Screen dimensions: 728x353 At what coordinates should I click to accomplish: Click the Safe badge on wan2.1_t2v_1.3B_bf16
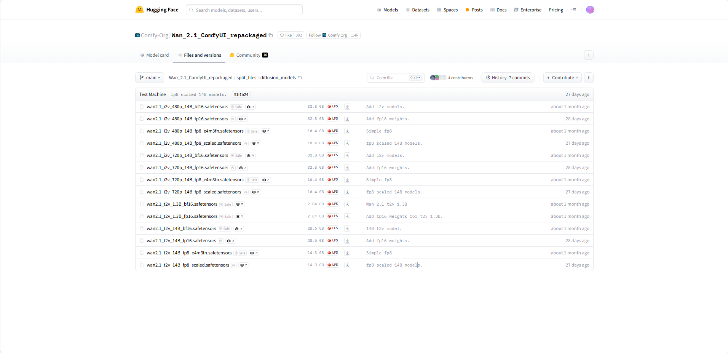point(226,204)
